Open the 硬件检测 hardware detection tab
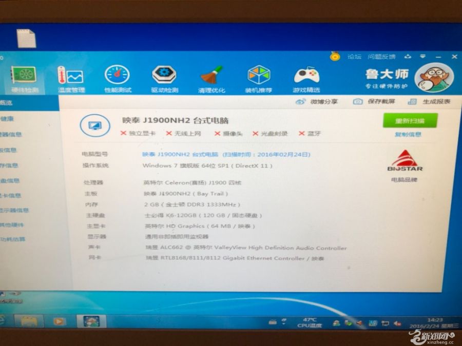Screen dimensions: 462x346 pyautogui.click(x=24, y=79)
